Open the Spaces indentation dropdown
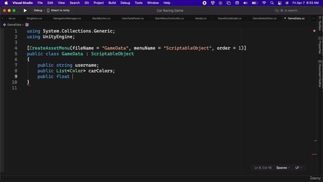This screenshot has width=323, height=182. (283, 168)
